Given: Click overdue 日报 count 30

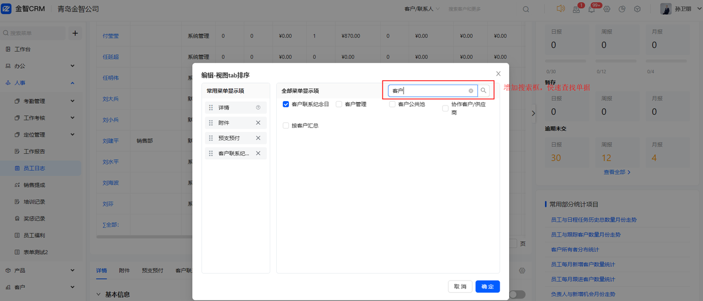Looking at the screenshot, I should click(x=556, y=158).
